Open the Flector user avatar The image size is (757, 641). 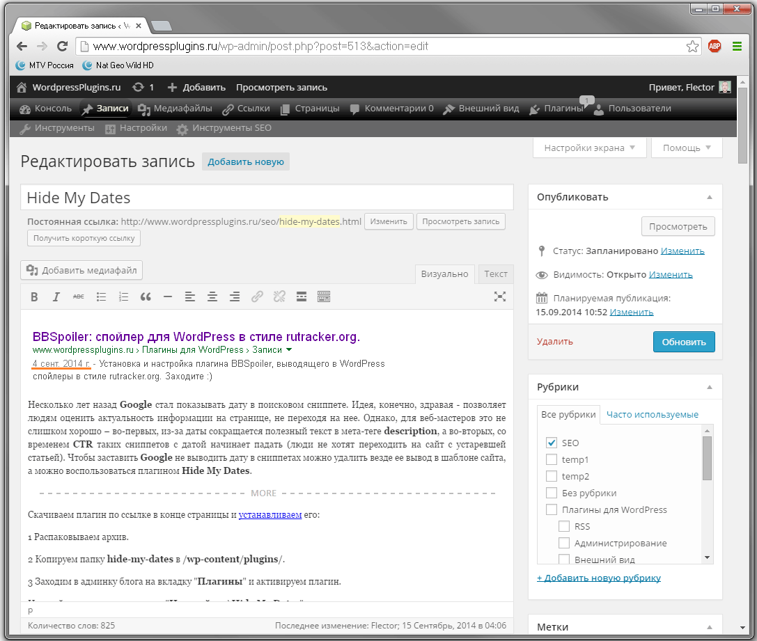point(725,87)
